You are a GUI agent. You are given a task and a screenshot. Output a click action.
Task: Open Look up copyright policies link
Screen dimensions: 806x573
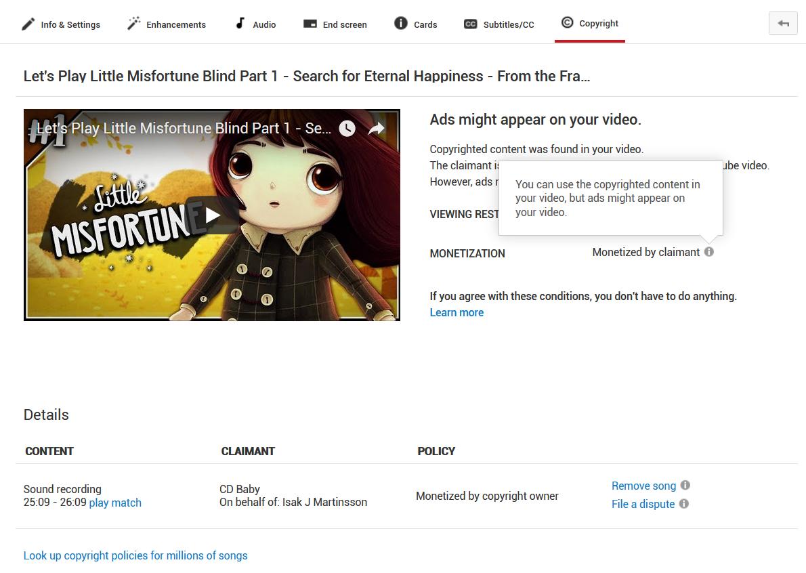[135, 555]
